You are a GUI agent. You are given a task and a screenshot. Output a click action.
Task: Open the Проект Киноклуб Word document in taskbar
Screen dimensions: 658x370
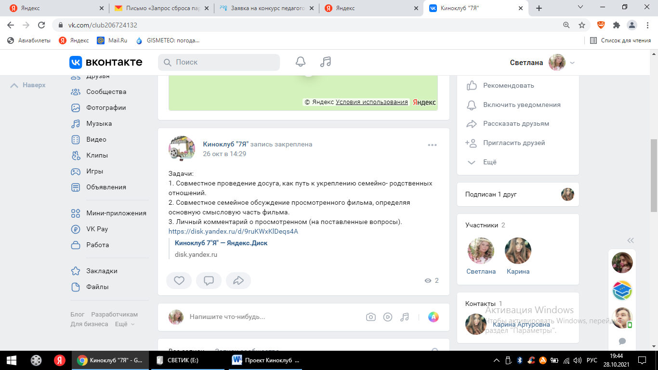(266, 360)
